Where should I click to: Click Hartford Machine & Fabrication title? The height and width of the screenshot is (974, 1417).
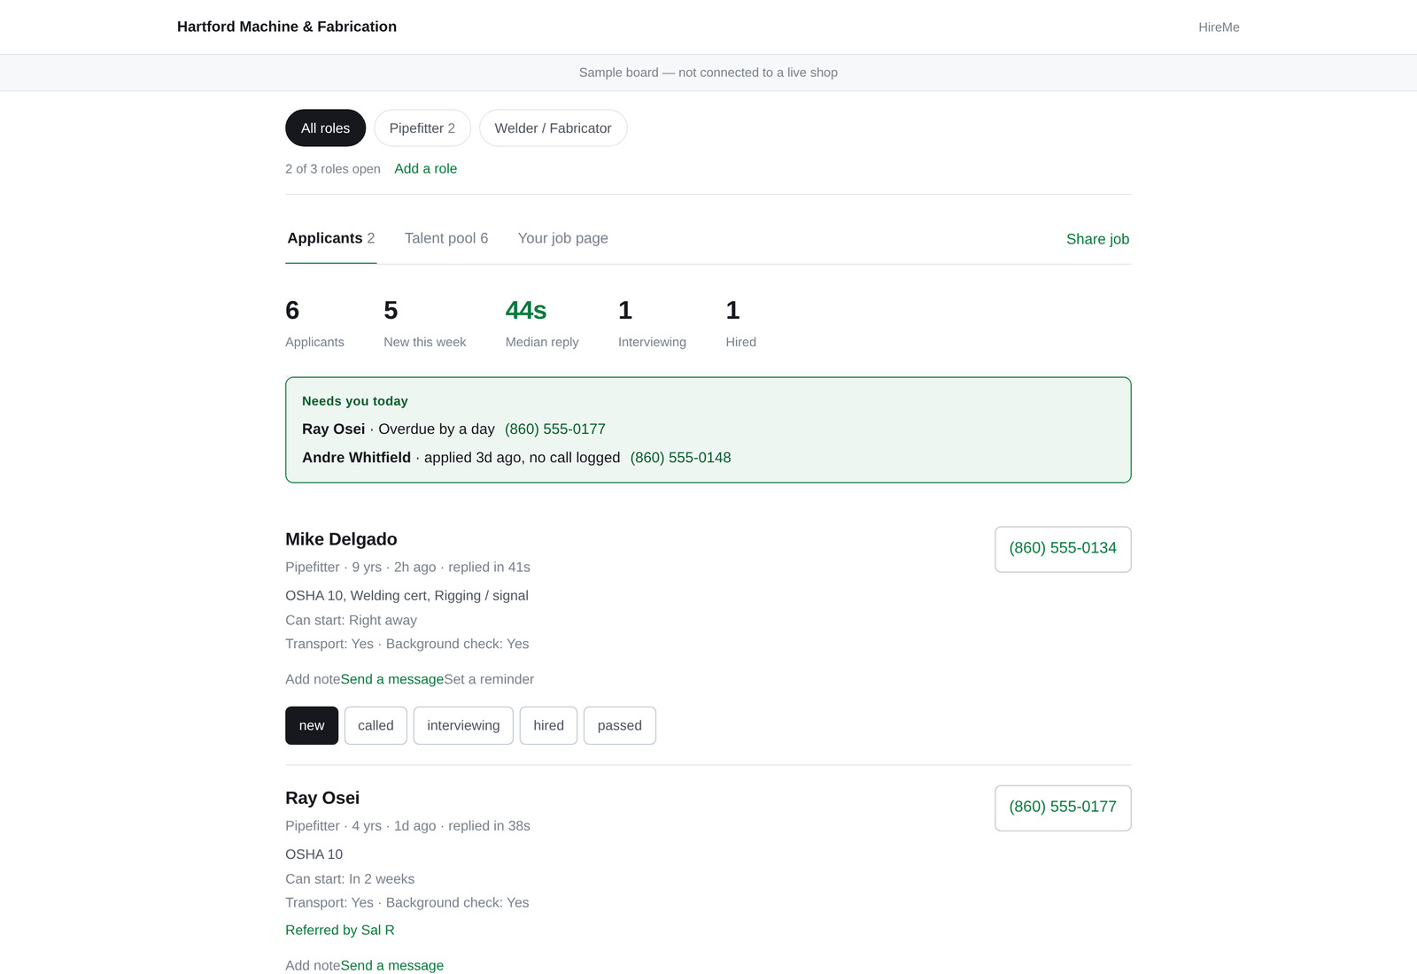coord(287,27)
